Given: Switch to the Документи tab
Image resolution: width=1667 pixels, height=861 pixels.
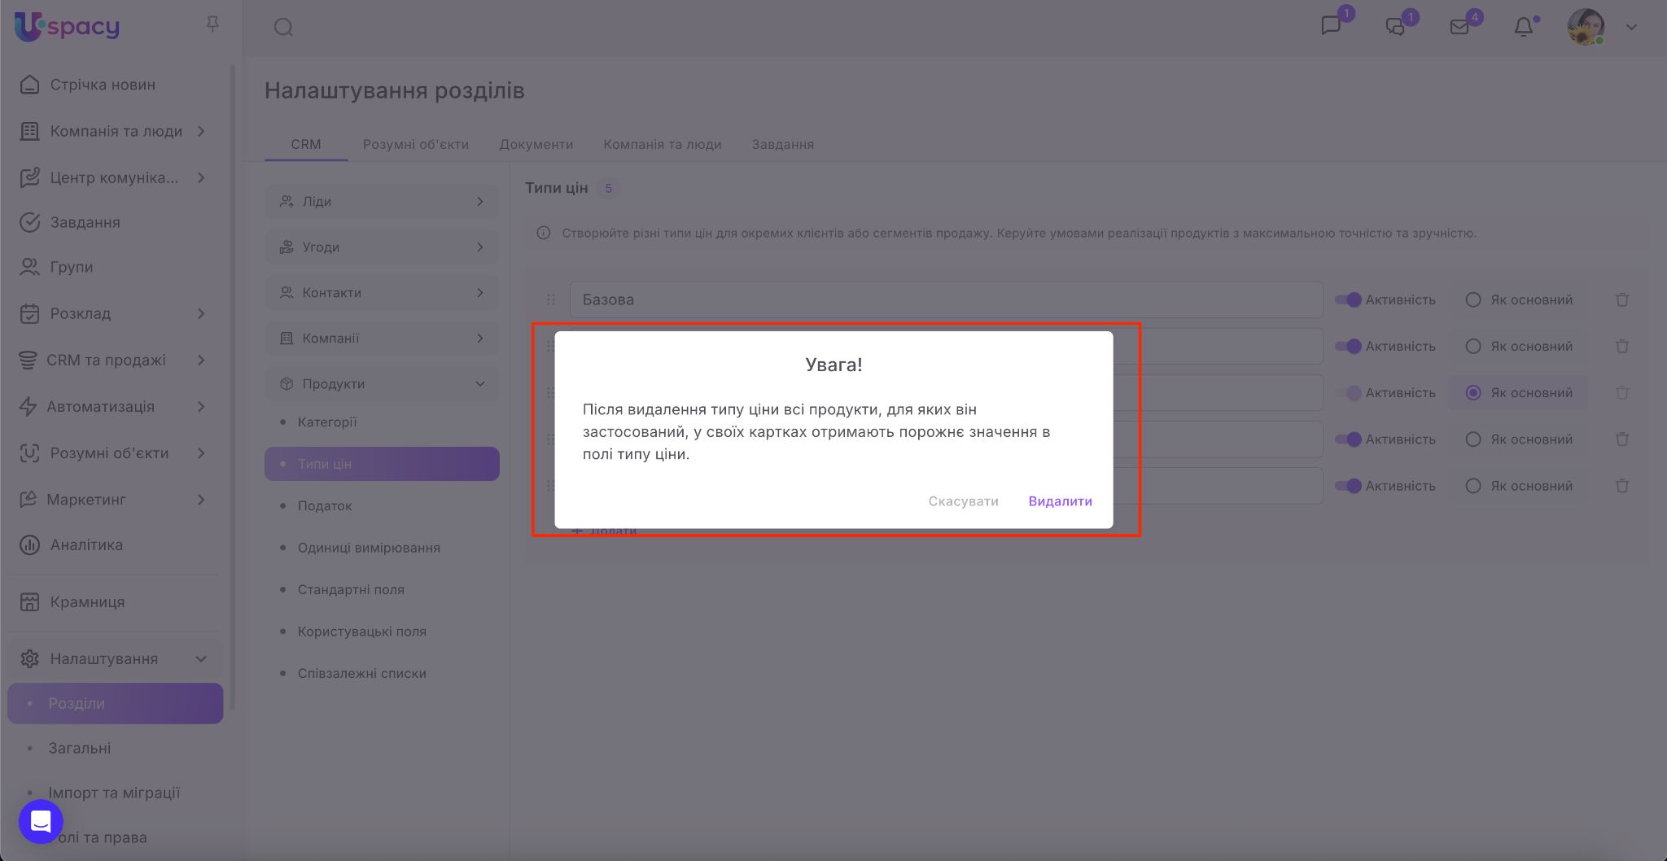Looking at the screenshot, I should click(536, 145).
